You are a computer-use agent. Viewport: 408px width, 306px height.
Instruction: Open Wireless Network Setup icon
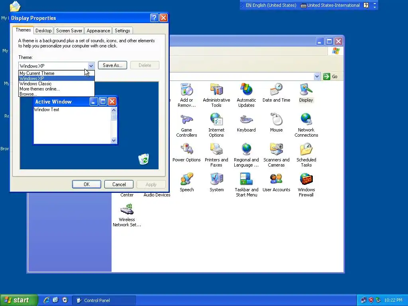coord(127,215)
